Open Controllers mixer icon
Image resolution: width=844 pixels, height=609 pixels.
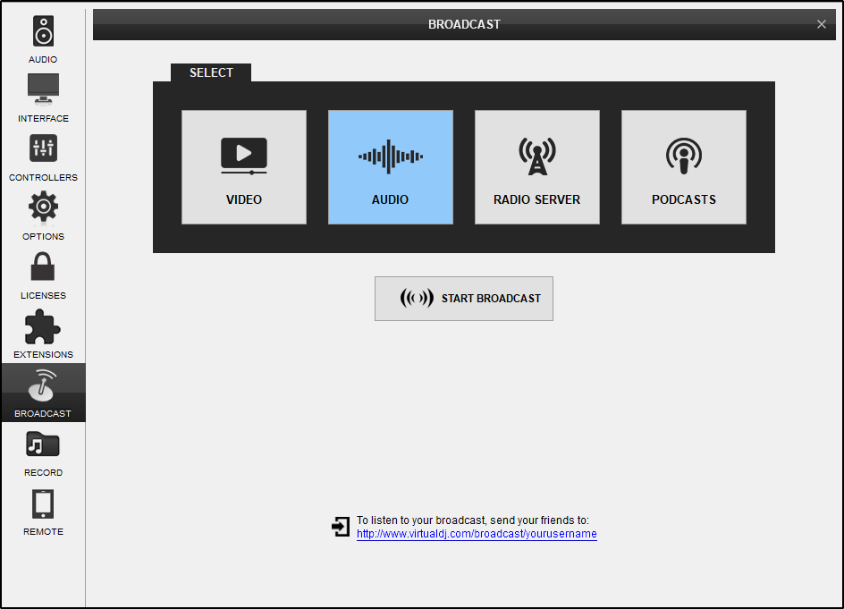coord(43,148)
